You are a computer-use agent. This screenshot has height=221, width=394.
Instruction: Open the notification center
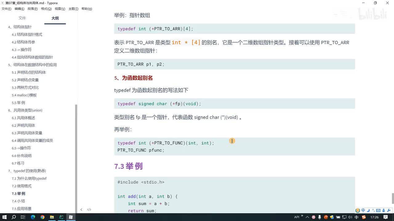click(x=386, y=217)
